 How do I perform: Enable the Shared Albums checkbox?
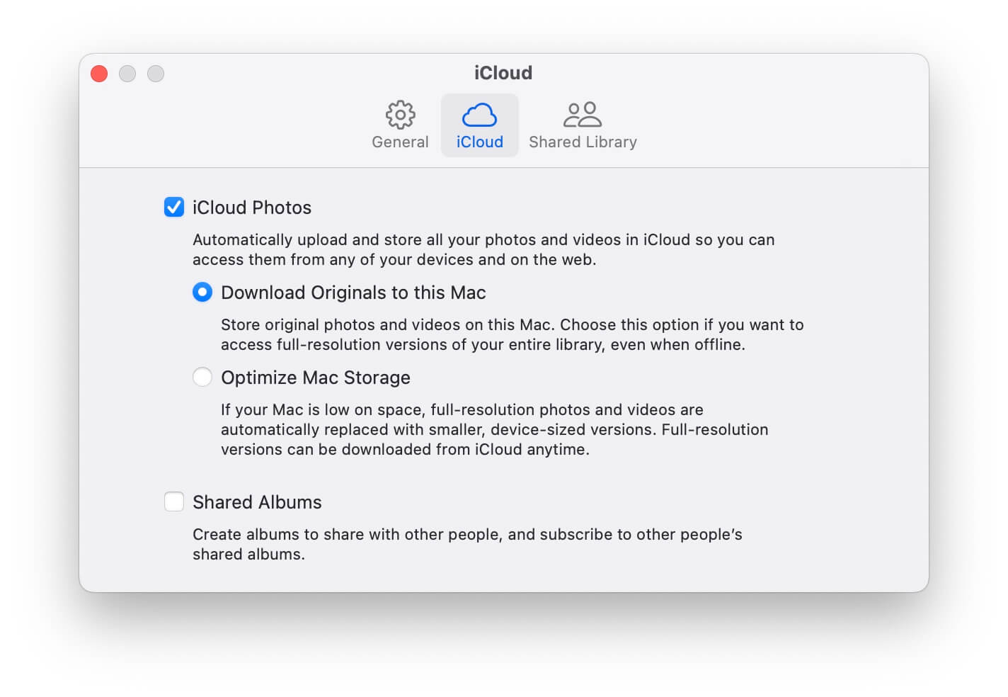(174, 501)
